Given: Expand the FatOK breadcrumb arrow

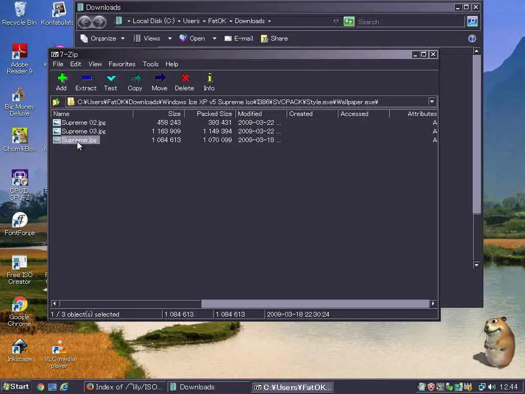Looking at the screenshot, I should 231,21.
